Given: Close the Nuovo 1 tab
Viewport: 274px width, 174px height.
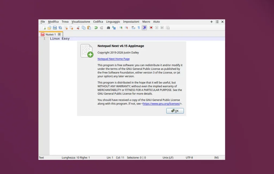Looking at the screenshot, I should (59, 34).
